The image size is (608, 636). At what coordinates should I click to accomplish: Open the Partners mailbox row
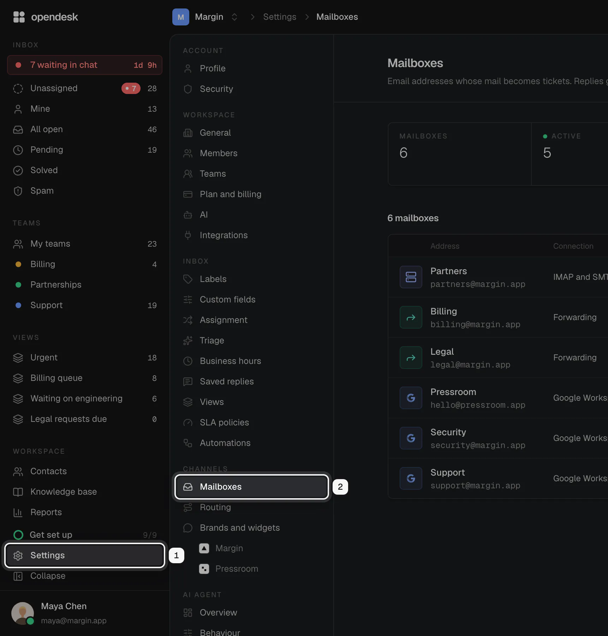pyautogui.click(x=498, y=277)
